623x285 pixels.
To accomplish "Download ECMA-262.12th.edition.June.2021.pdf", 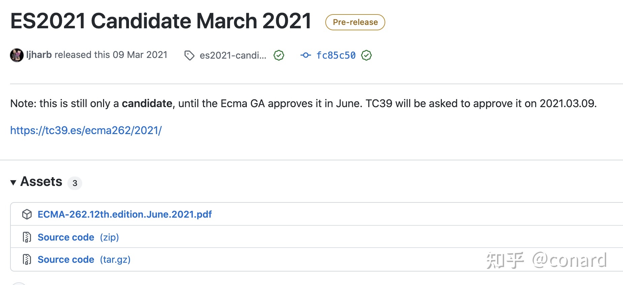I will point(125,214).
